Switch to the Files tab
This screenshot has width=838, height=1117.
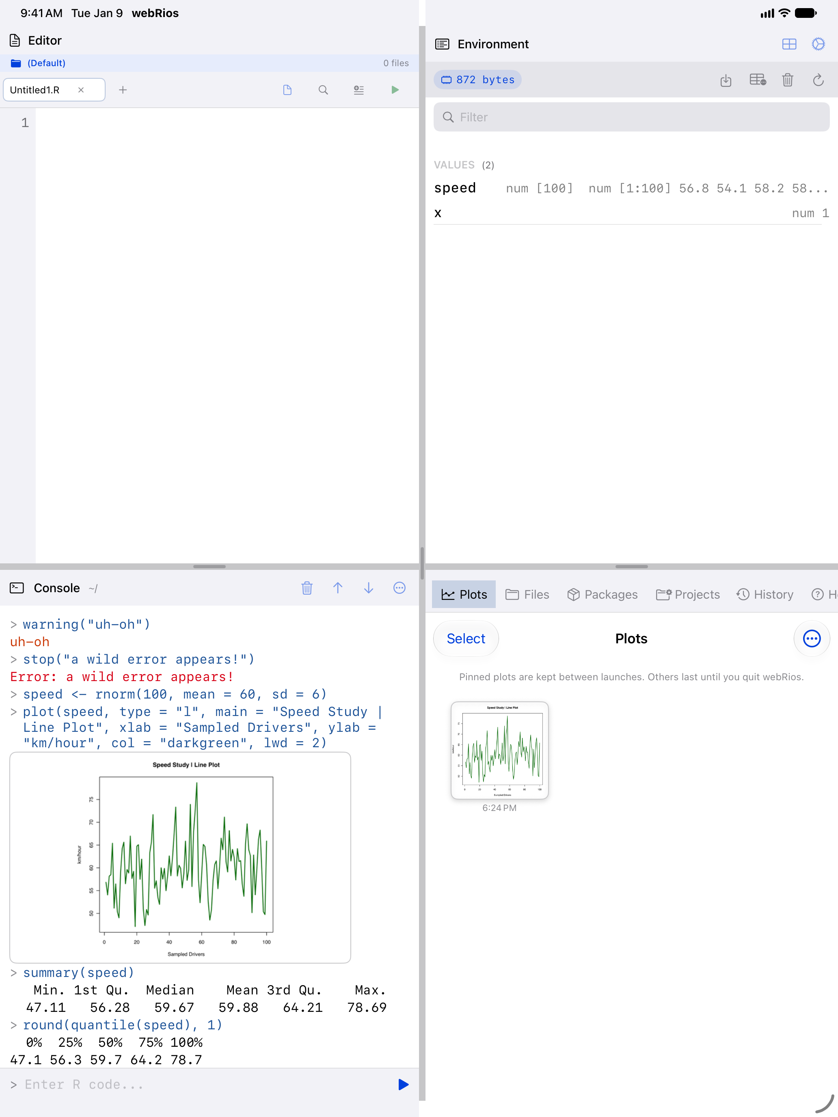tap(527, 594)
